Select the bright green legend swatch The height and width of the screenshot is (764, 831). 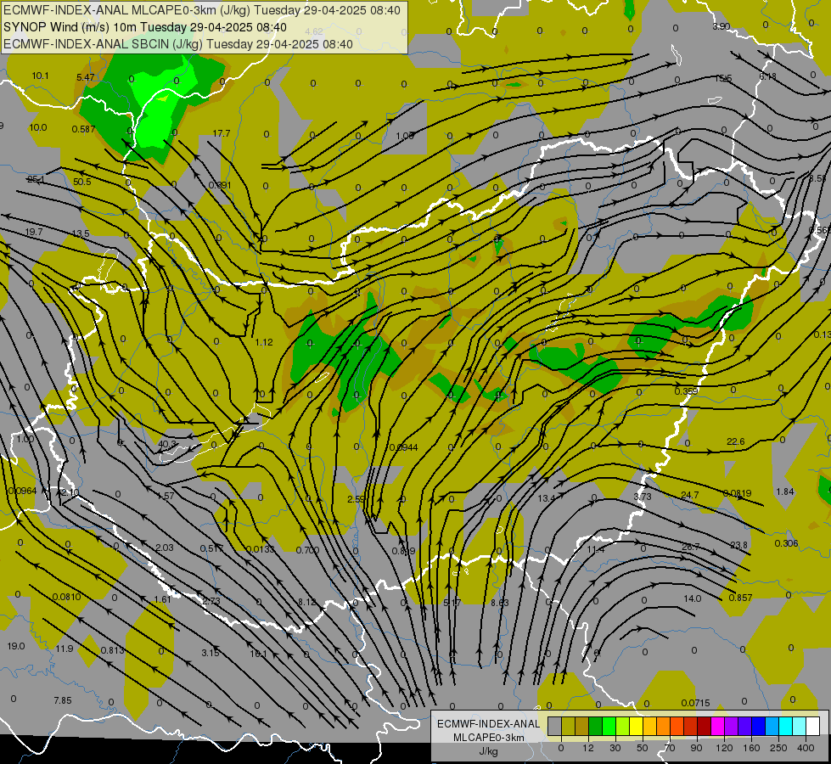[x=609, y=726]
